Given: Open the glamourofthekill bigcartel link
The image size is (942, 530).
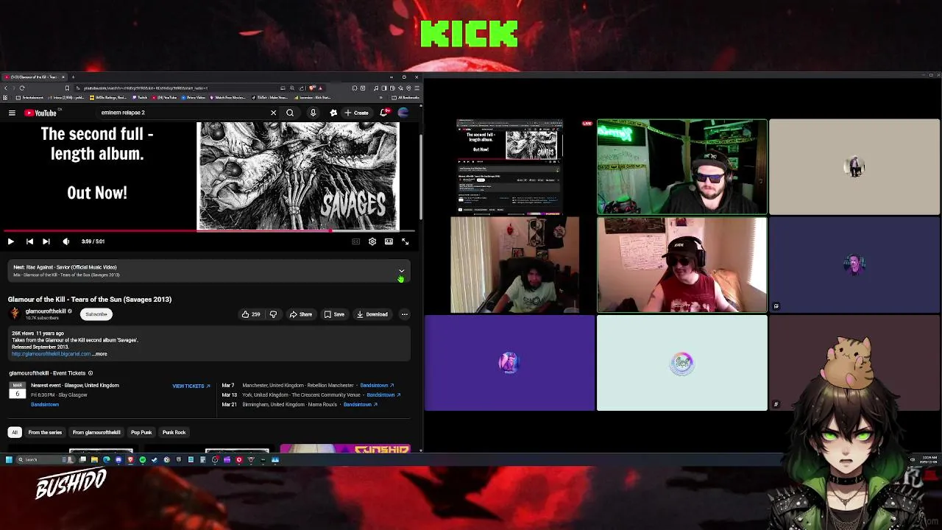Looking at the screenshot, I should pyautogui.click(x=51, y=354).
